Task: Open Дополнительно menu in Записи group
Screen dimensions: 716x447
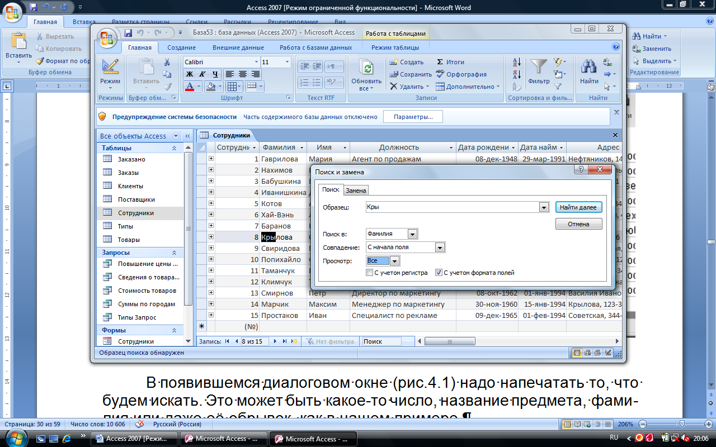Action: [468, 87]
